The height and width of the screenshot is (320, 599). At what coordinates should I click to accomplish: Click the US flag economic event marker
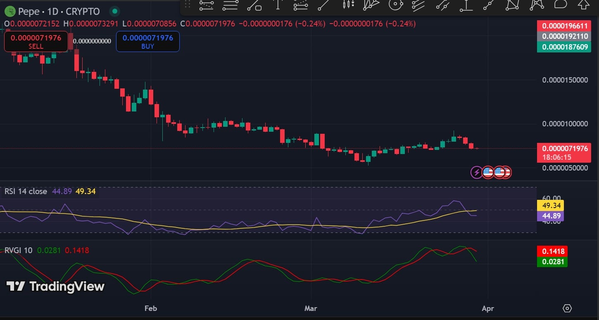click(488, 172)
